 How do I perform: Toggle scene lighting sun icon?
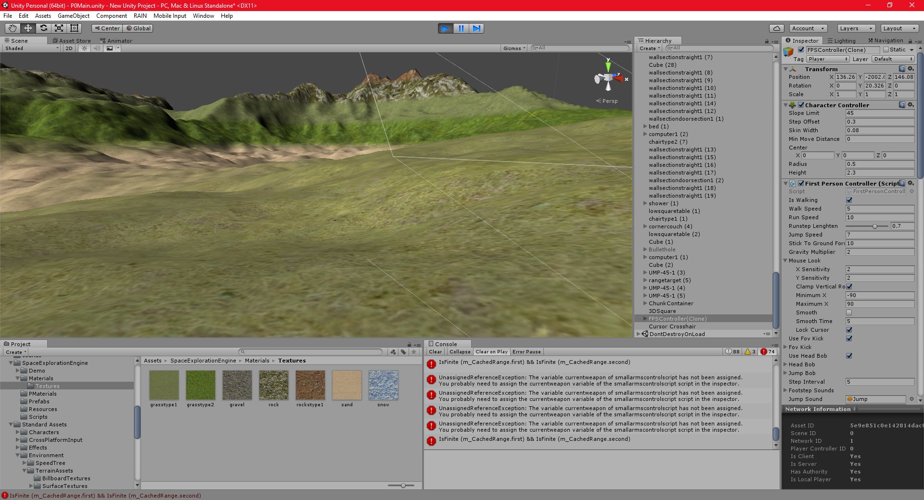tap(84, 48)
